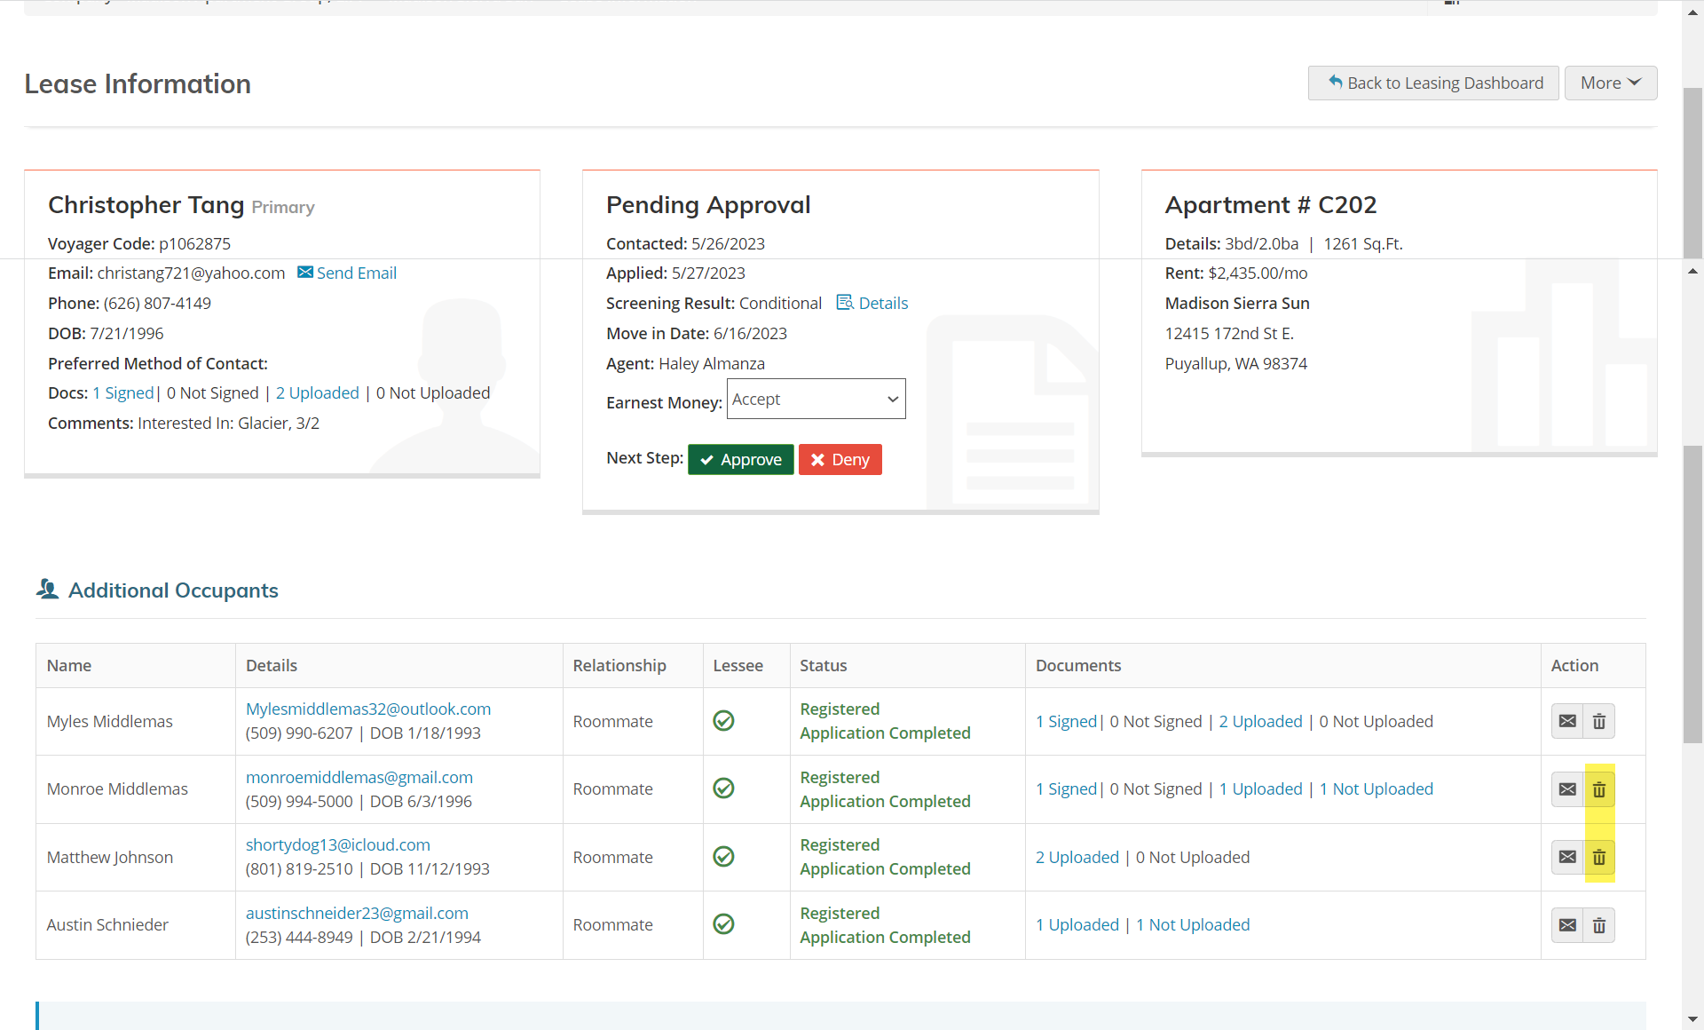The height and width of the screenshot is (1030, 1704).
Task: Click scrollbar down arrow at bottom right
Action: tap(1692, 1019)
